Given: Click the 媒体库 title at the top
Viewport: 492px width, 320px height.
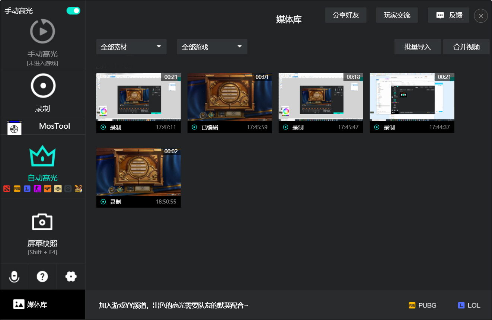Looking at the screenshot, I should point(289,19).
